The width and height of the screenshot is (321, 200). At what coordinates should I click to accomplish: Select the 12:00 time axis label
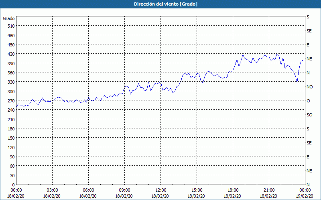[161, 190]
